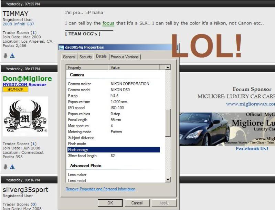The height and width of the screenshot is (210, 275).
Task: Click Don@Migliore's trader score (1) link
Action: (x=33, y=144)
